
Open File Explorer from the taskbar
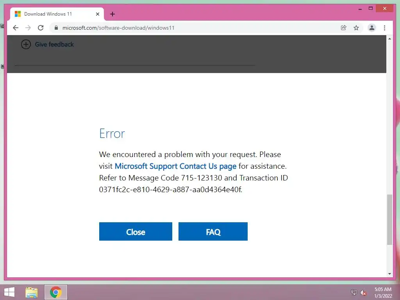coord(32,292)
